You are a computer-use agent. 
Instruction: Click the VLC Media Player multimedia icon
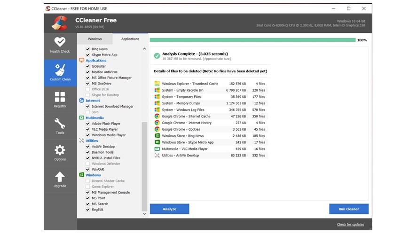click(x=157, y=149)
